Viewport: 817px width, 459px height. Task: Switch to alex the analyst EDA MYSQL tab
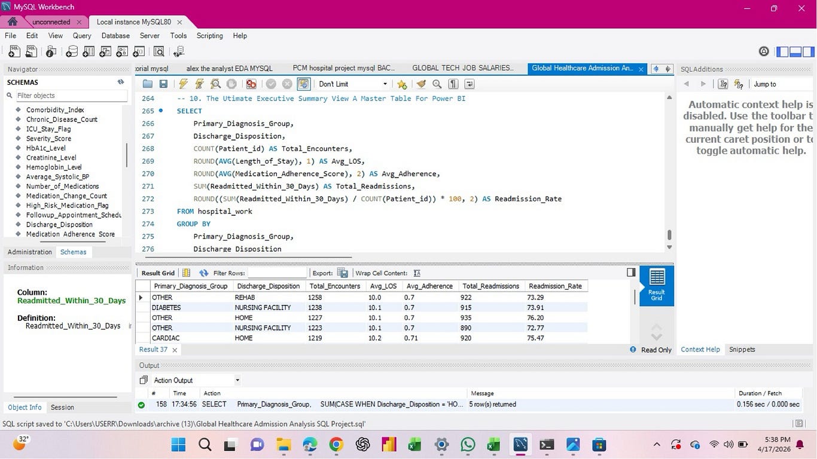(x=229, y=69)
